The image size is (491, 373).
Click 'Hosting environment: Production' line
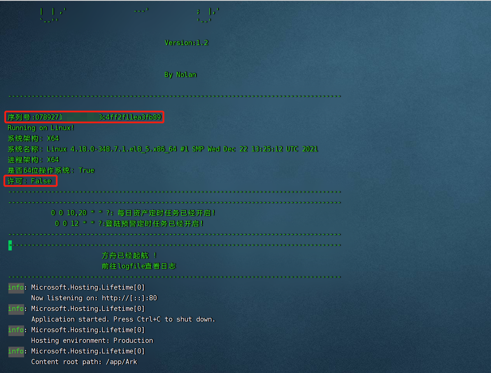coord(92,341)
